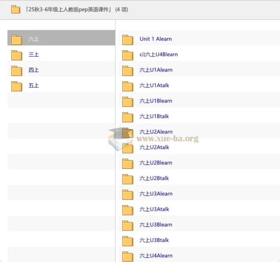280x262 pixels.
Task: Click folder icon next to 六上U4Alearn
Action: coord(128,257)
